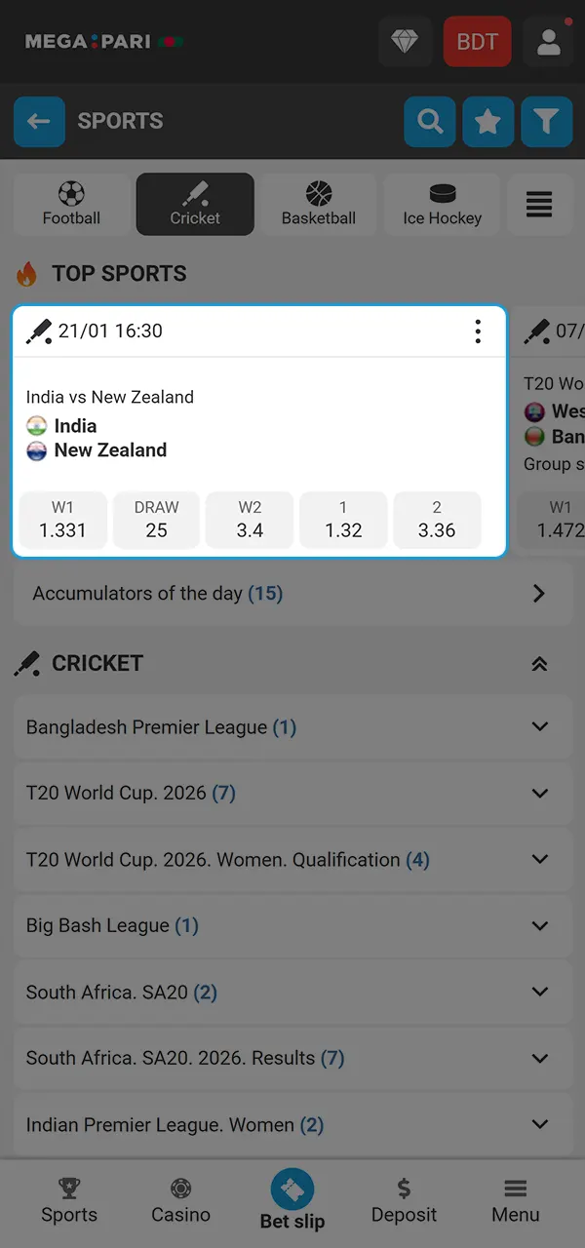Select the W1 odds 1.331 for India
Viewport: 585px width, 1248px height.
[62, 520]
